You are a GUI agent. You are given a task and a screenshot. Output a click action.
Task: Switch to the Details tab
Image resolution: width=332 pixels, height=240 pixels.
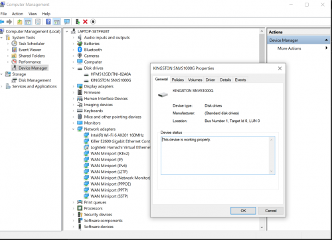[x=226, y=80]
